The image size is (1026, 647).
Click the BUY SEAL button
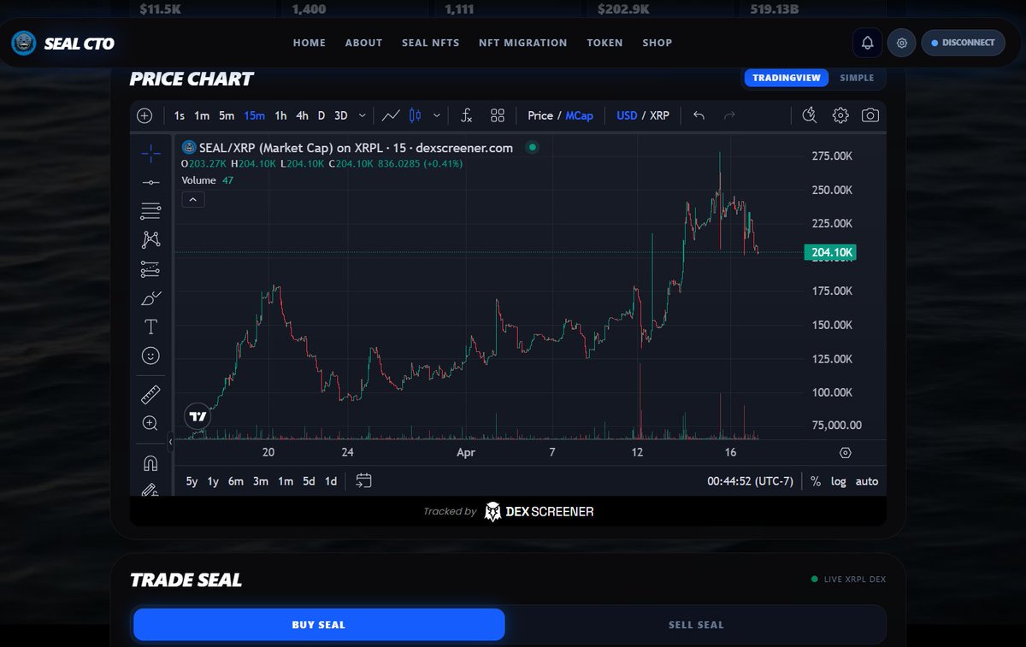click(318, 624)
